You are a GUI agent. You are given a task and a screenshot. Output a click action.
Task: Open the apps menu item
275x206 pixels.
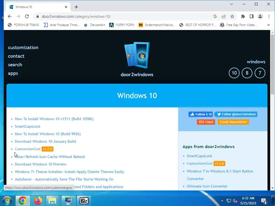pos(13,73)
